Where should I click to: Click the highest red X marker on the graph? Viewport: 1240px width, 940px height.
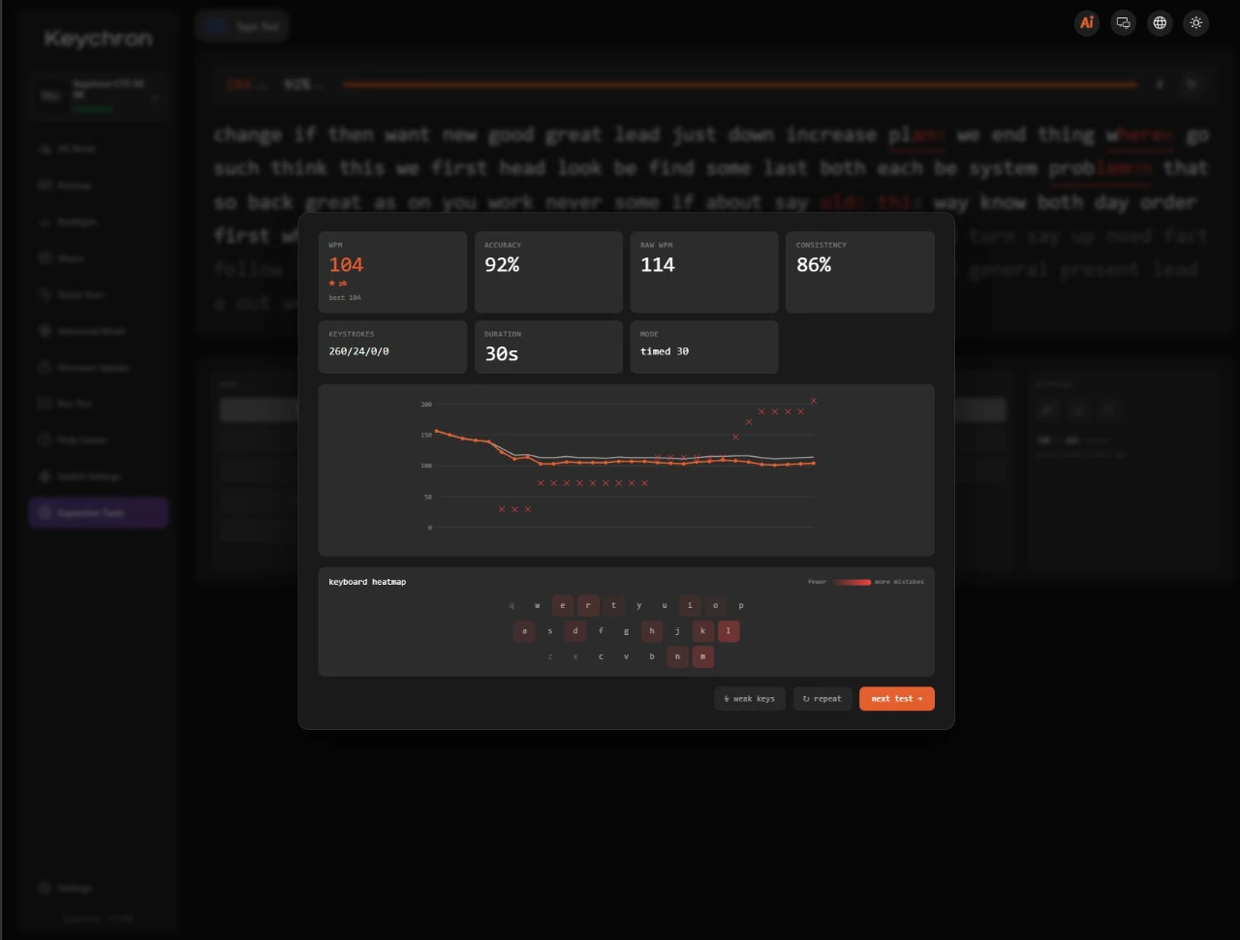click(814, 400)
